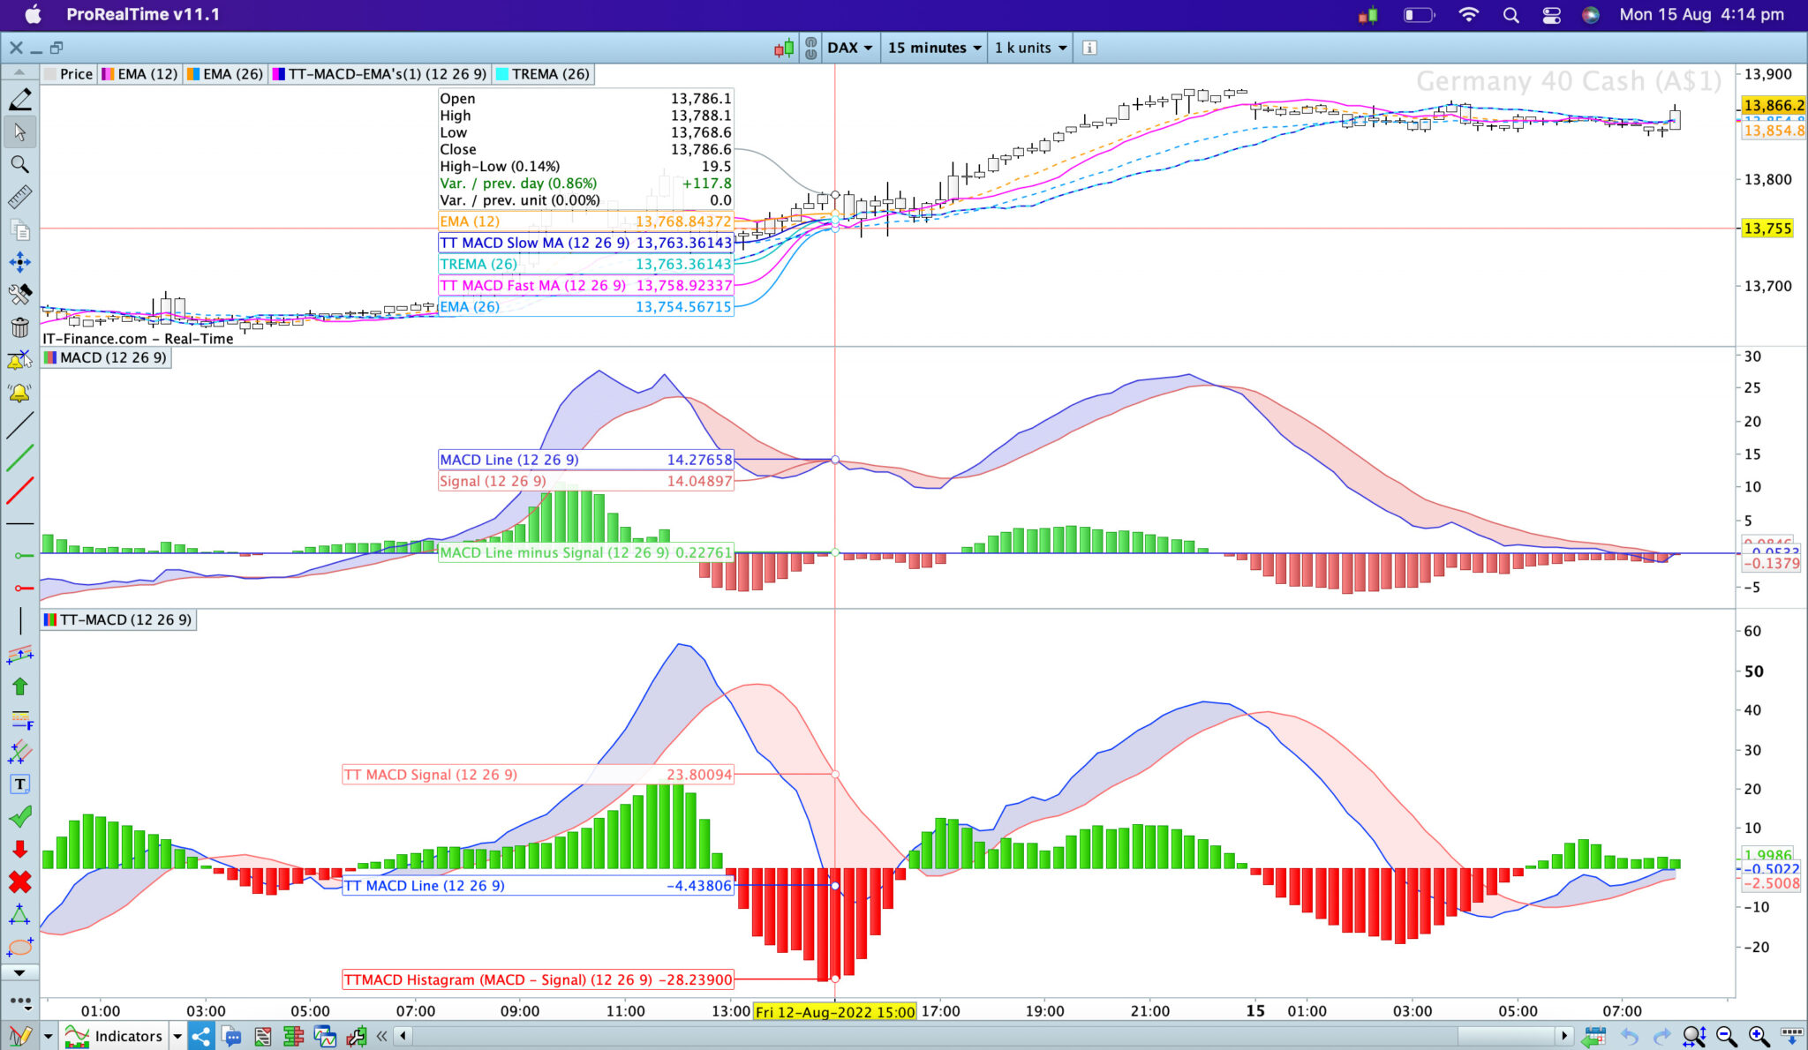Image resolution: width=1808 pixels, height=1050 pixels.
Task: Toggle the trading mode candlestick icon
Action: coord(783,49)
